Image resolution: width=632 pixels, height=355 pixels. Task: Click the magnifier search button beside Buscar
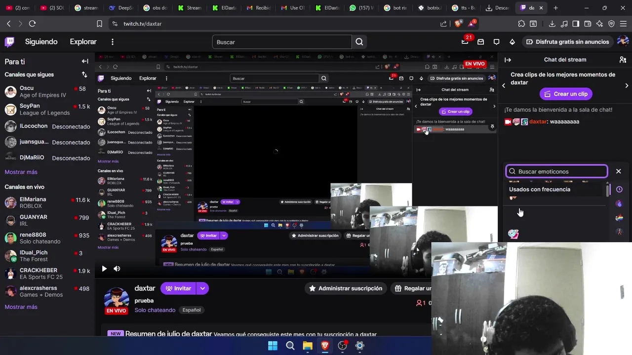(x=359, y=42)
